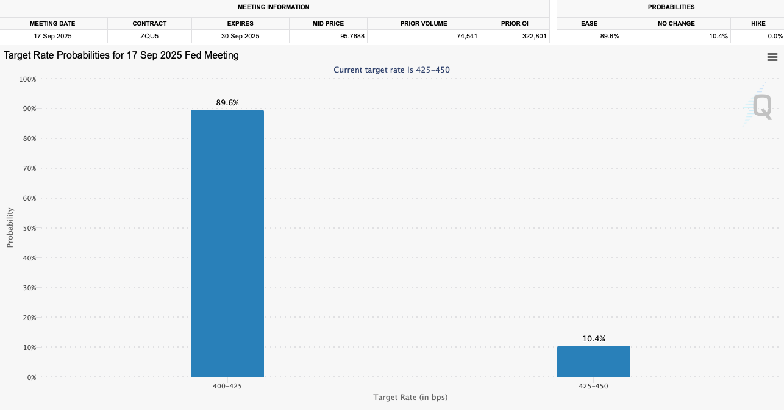Viewport: 784px width, 411px height.
Task: Click the 89.6% data label above bar
Action: [227, 103]
